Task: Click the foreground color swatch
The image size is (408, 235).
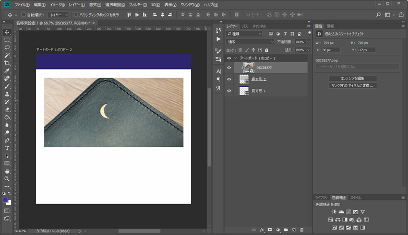Action: [x=5, y=199]
